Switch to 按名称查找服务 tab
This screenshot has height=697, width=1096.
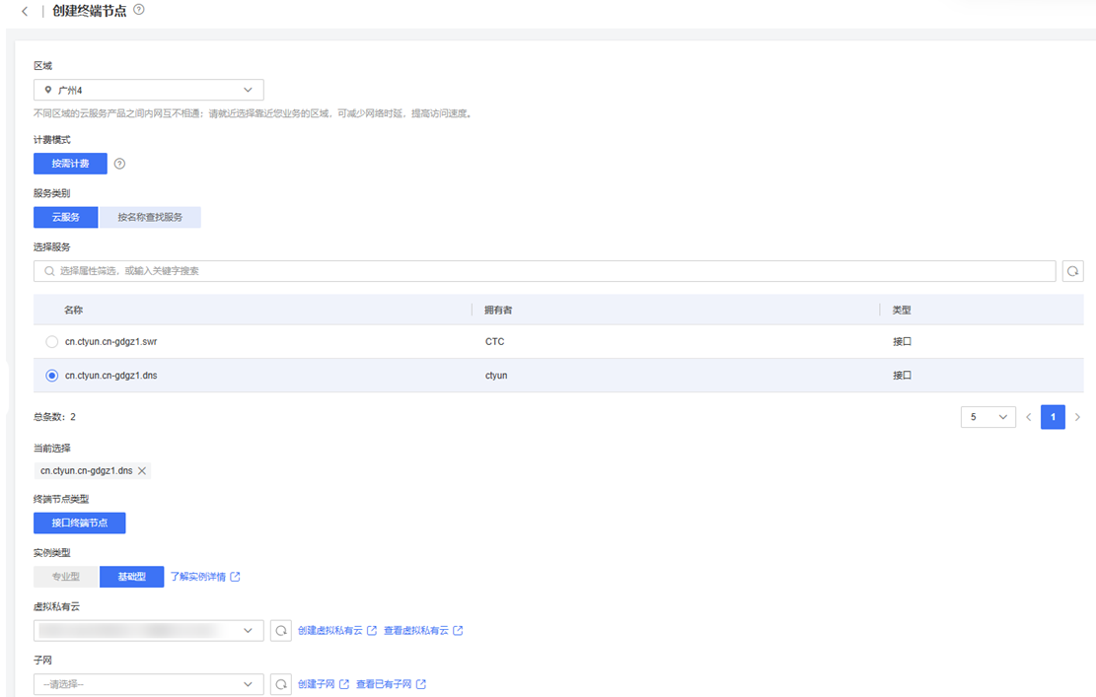click(150, 217)
